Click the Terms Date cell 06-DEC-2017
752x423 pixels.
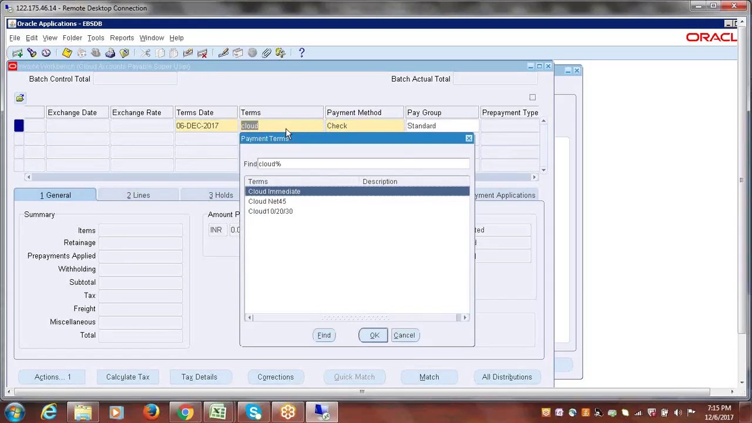click(207, 126)
